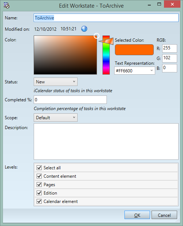Uncheck the Content element level

39,176
